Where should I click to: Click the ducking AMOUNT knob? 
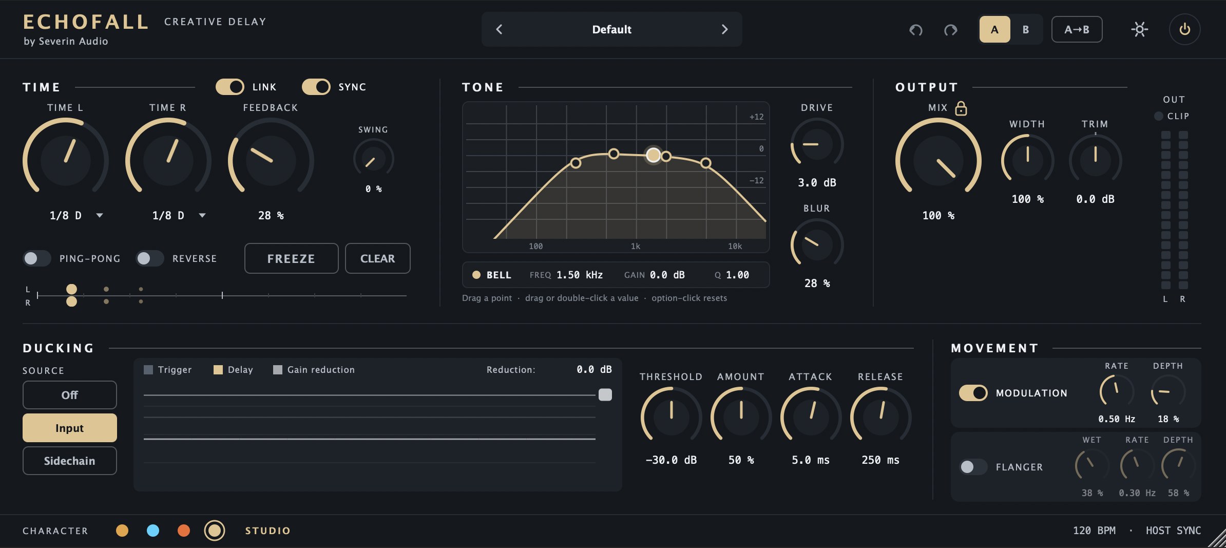point(741,418)
